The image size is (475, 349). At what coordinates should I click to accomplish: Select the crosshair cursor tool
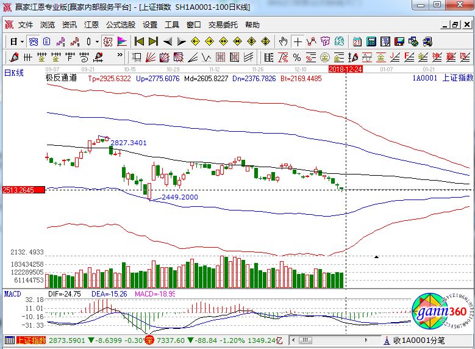(298, 42)
